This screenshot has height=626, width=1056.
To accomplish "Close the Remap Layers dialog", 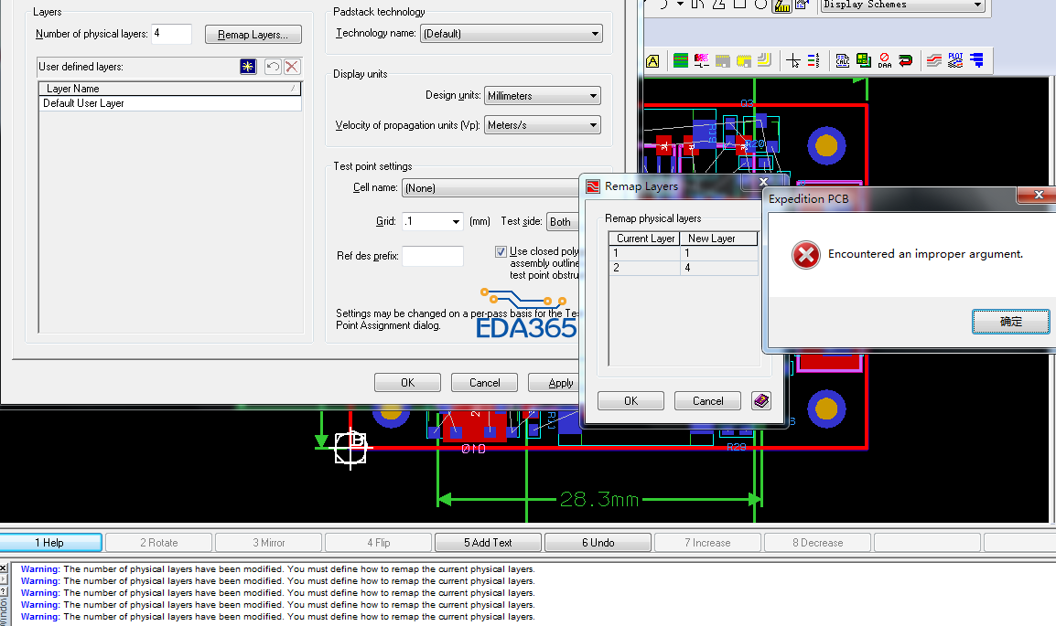I will (x=763, y=182).
